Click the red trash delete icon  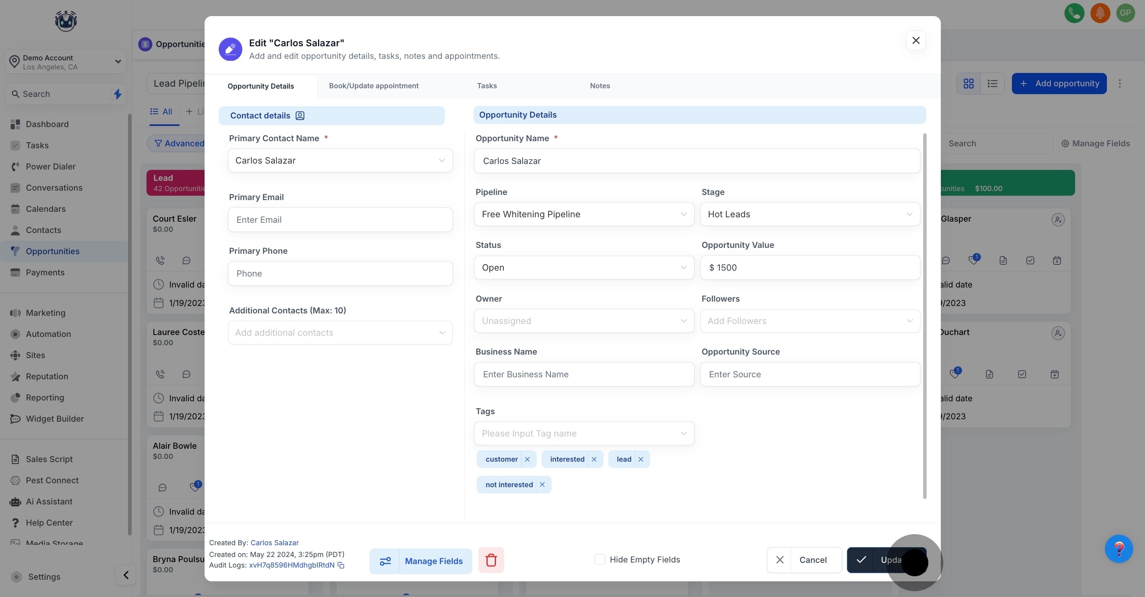click(x=491, y=560)
